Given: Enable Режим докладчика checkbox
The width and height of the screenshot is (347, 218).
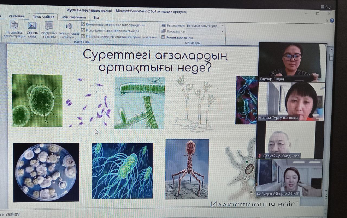Looking at the screenshot, I should 163,37.
